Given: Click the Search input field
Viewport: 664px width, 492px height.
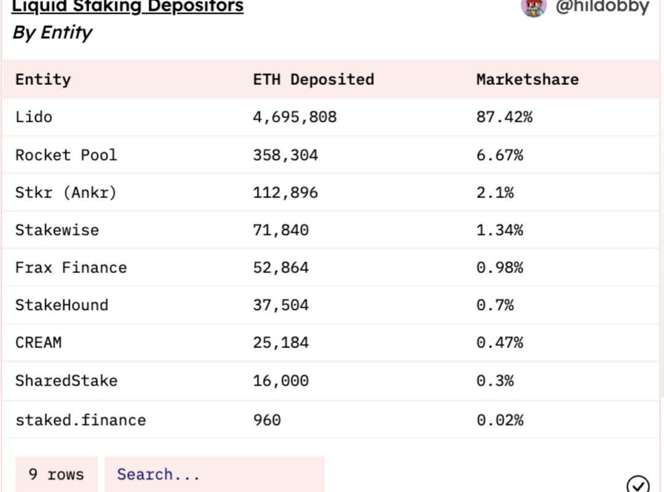Looking at the screenshot, I should tap(214, 474).
